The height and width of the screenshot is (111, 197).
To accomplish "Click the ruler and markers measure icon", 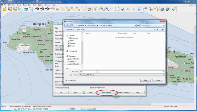I will click(x=157, y=9).
